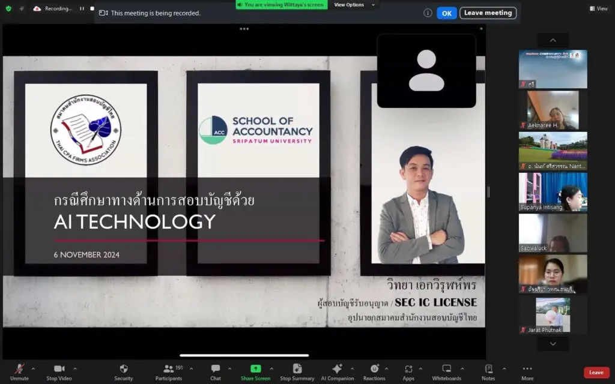Click the '6 NOVEMBER 2024' date text
The height and width of the screenshot is (384, 615).
86,254
